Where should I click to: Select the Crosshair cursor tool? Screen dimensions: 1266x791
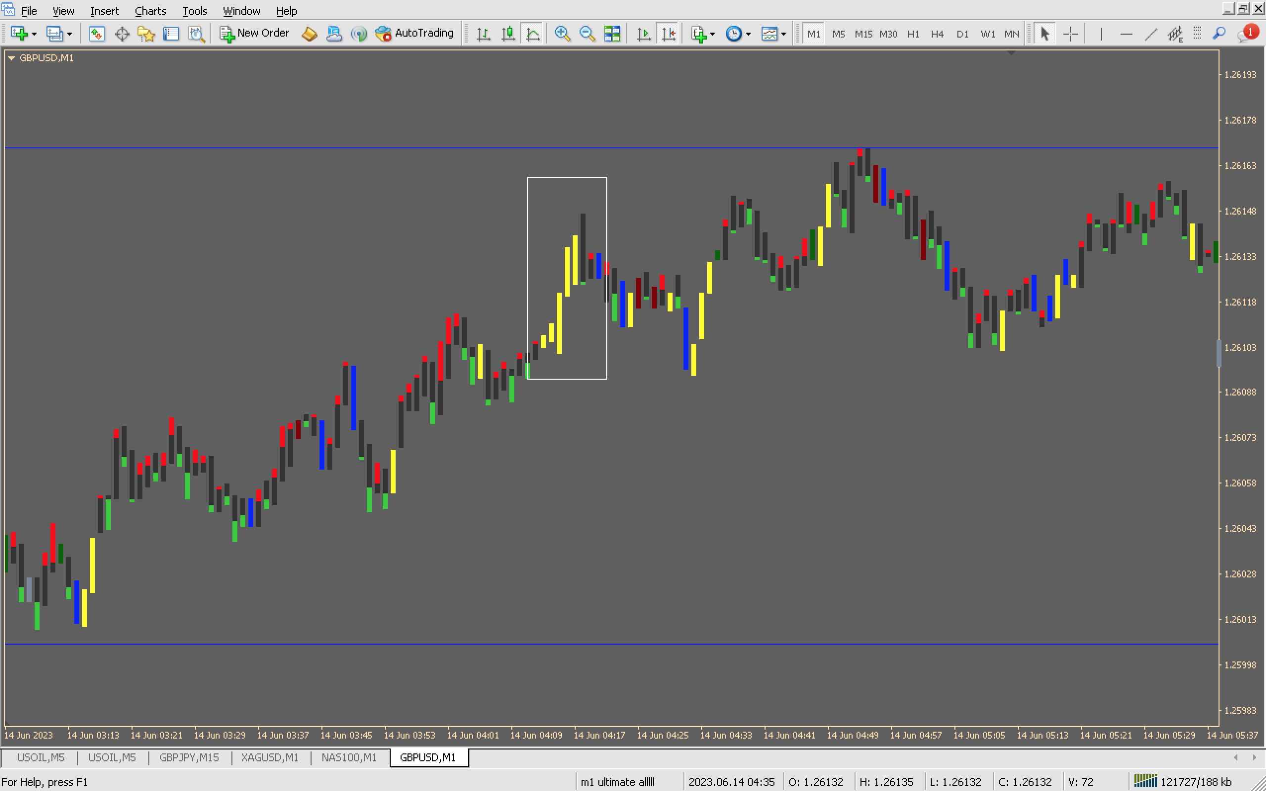pos(1070,34)
